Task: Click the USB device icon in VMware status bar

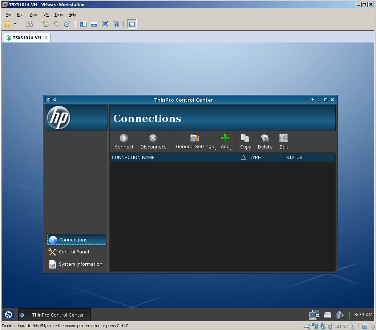Action: (330, 326)
